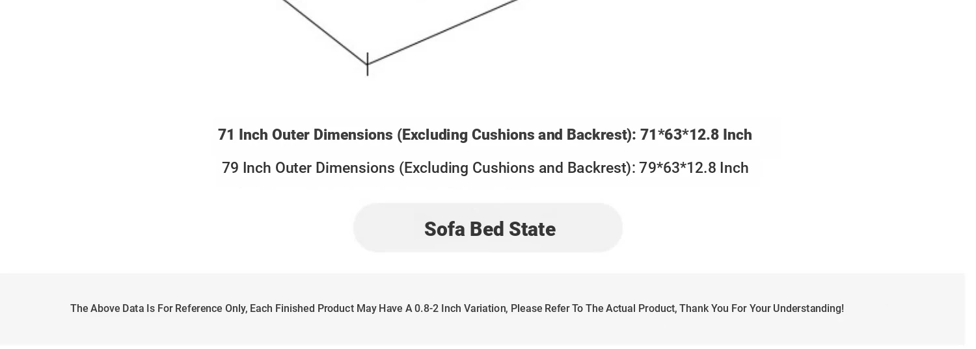Click '(Excluding Cushions and Backrest)' in bold line
The height and width of the screenshot is (349, 976).
(x=516, y=135)
